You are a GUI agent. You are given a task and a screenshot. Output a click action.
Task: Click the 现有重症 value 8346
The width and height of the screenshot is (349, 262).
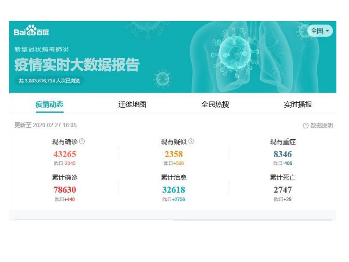(x=283, y=154)
